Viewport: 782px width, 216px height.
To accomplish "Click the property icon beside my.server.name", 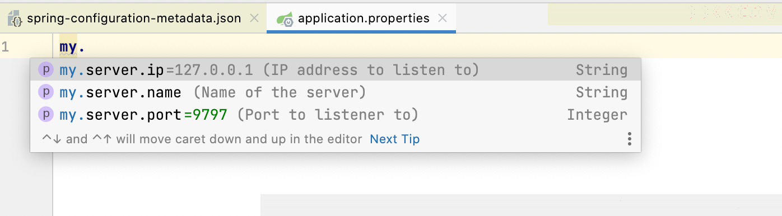I will [x=45, y=92].
